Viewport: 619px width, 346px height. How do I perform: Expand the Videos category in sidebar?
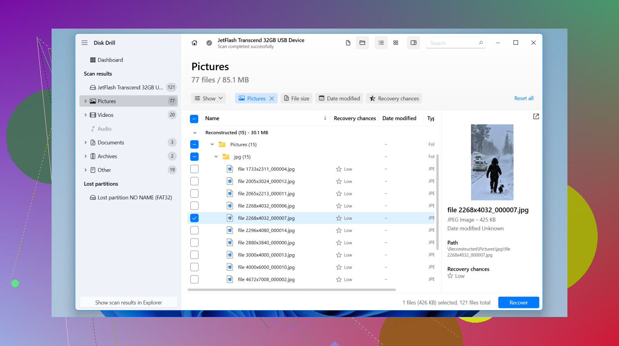click(85, 115)
